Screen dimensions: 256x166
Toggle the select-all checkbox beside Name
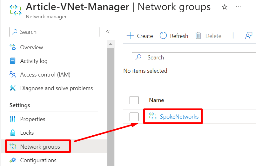pos(134,100)
